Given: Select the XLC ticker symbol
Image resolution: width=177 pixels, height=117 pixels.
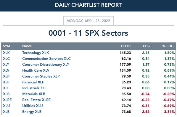Looking at the screenshot, I should coord(6,59).
